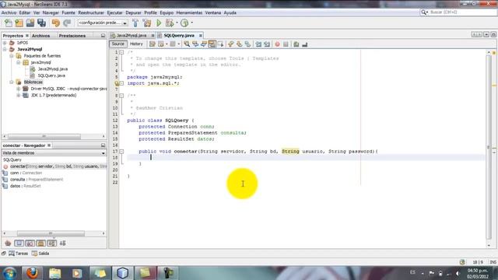Screen dimensions: 498x280
Task: Toggle Show Inherited Members in Navigator
Action: pyautogui.click(x=8, y=243)
